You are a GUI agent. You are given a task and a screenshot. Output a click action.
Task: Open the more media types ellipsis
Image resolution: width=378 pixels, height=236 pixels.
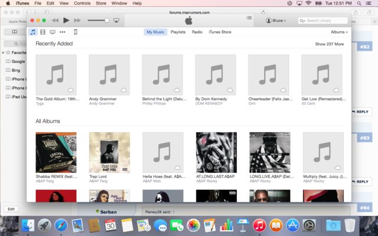tap(63, 32)
